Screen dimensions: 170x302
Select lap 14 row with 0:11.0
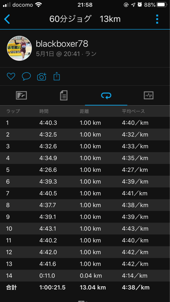(x=85, y=276)
